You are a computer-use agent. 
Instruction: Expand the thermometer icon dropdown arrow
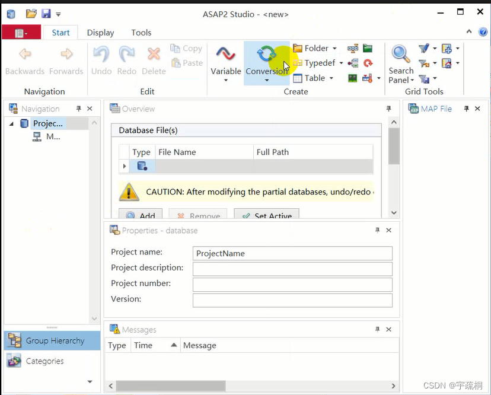click(x=379, y=78)
